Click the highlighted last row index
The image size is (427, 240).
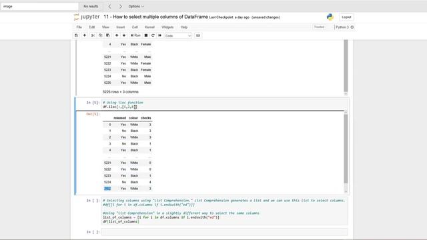tap(107, 189)
